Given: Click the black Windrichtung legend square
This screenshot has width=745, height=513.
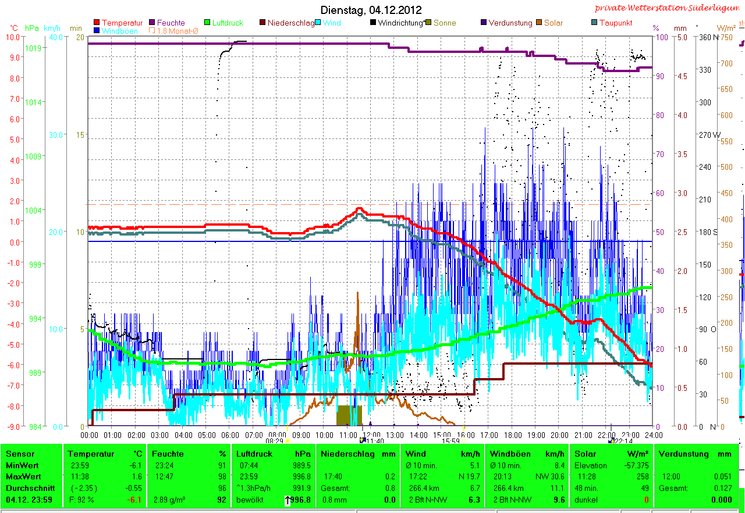Looking at the screenshot, I should [373, 23].
